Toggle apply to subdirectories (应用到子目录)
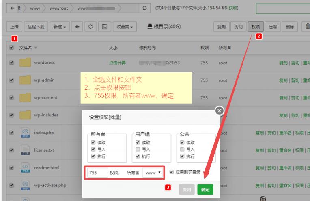Viewport: 310px width, 201px height. pos(171,172)
